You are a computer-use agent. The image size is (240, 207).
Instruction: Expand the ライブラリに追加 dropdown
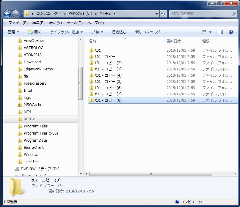click(66, 32)
